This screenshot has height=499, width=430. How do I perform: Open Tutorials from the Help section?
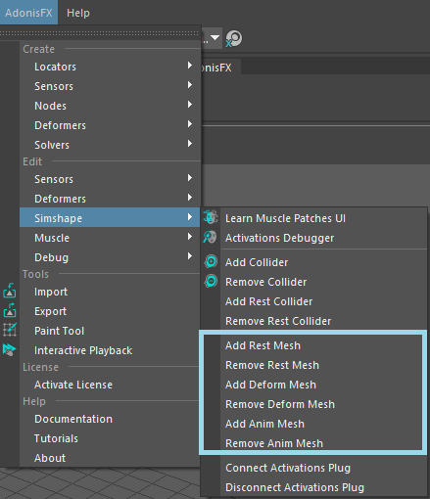click(110, 438)
